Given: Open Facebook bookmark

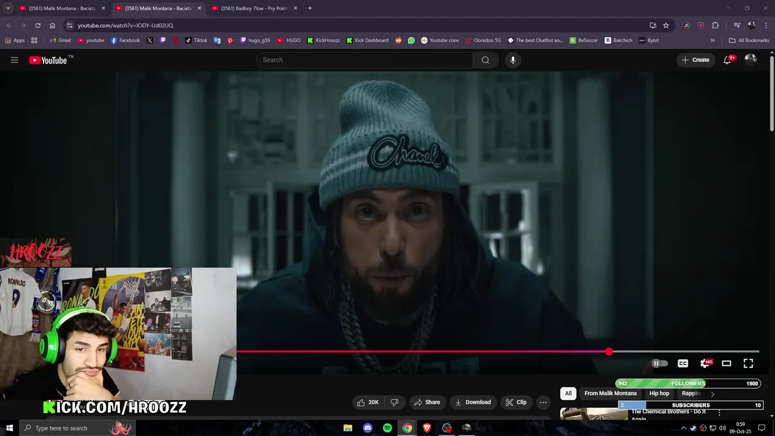Looking at the screenshot, I should 125,41.
